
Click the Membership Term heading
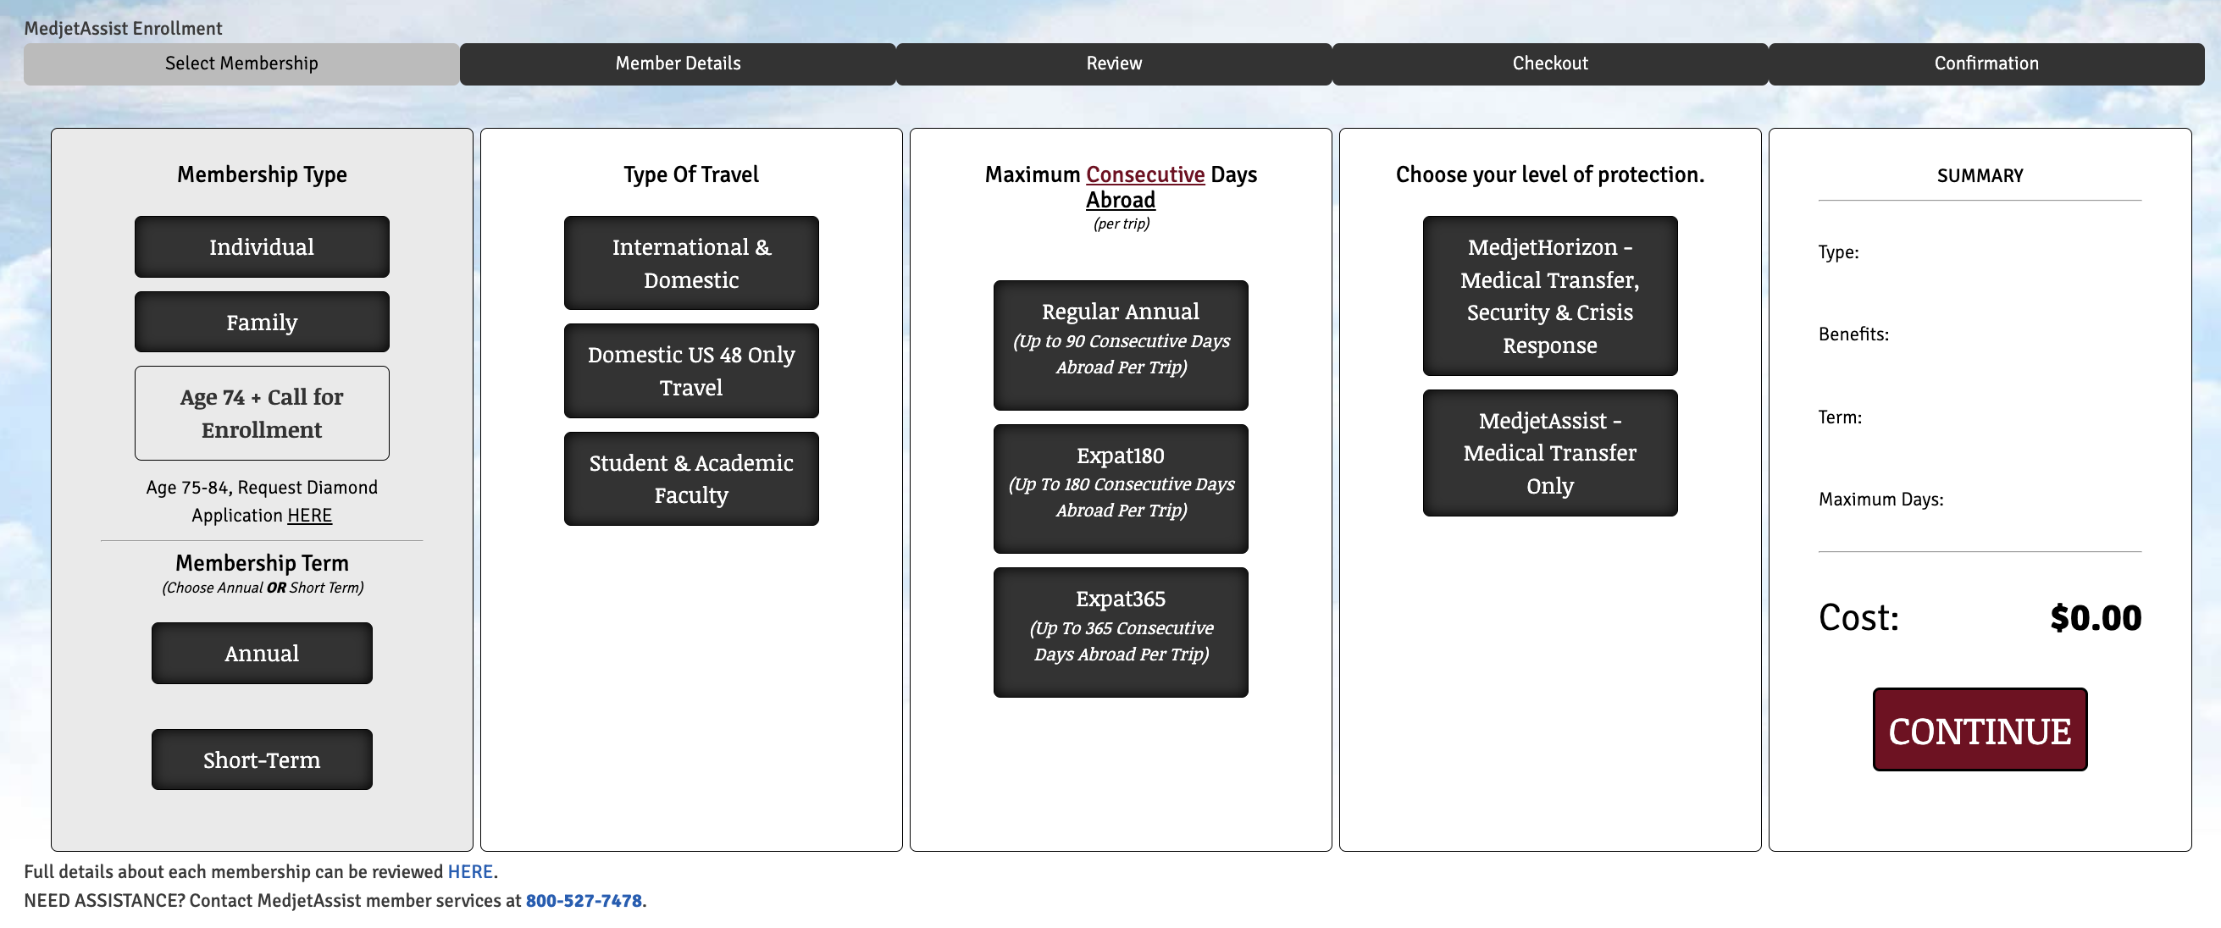tap(261, 564)
